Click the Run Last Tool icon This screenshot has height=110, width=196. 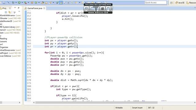click(25, 2)
